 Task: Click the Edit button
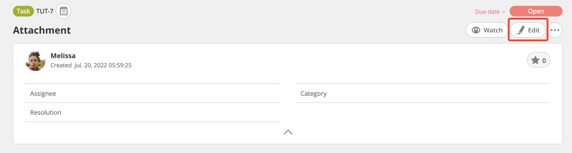click(x=528, y=30)
